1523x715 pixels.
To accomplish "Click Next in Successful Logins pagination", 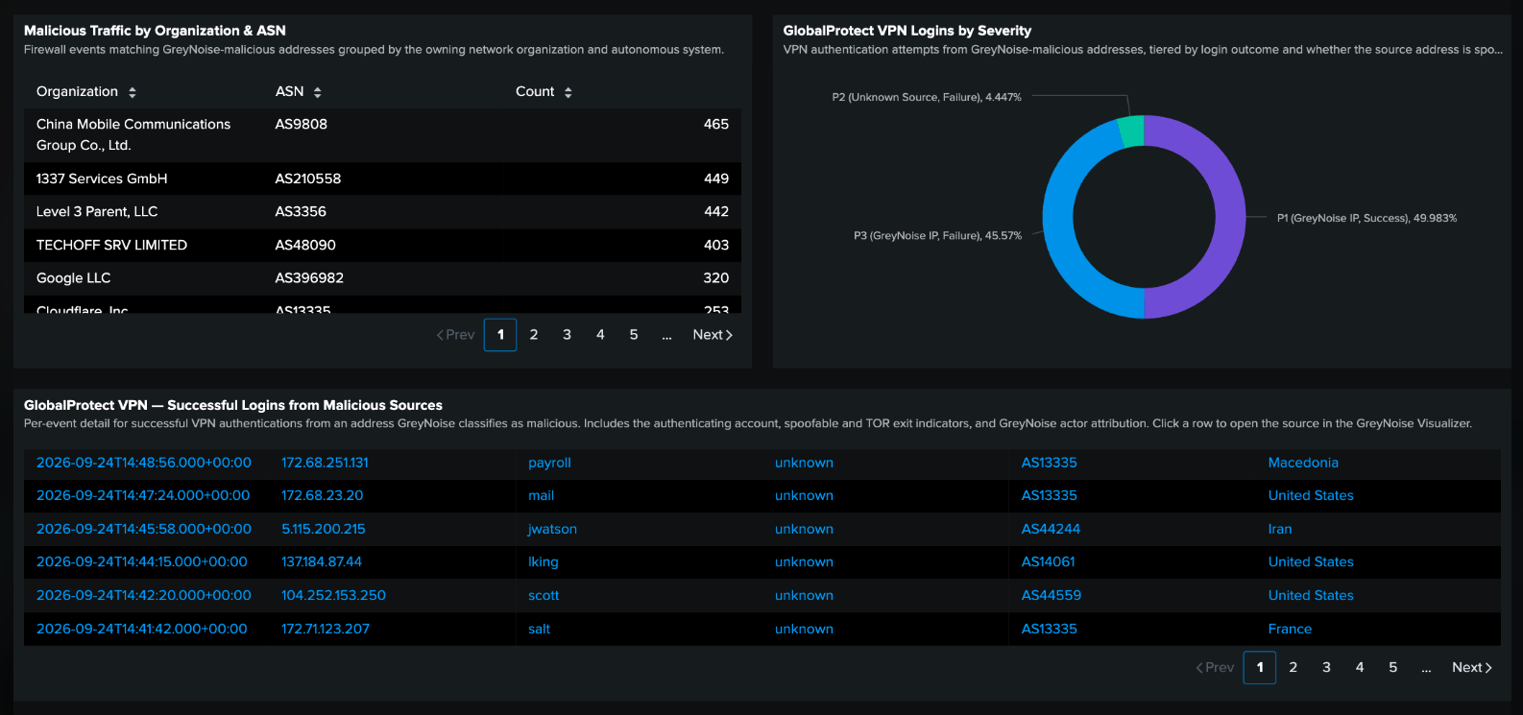I will [x=1472, y=668].
